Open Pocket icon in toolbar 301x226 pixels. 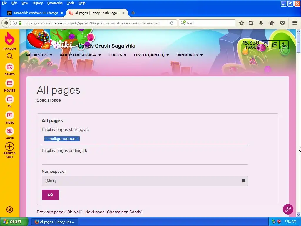click(282, 23)
